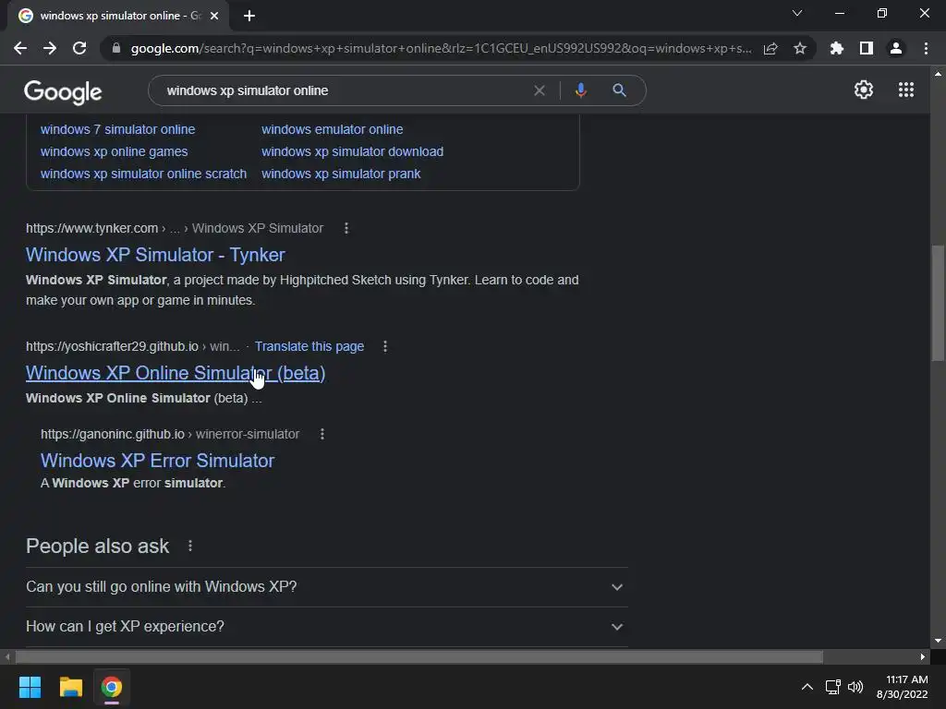Clear the Google search box
The width and height of the screenshot is (946, 709).
(x=540, y=90)
